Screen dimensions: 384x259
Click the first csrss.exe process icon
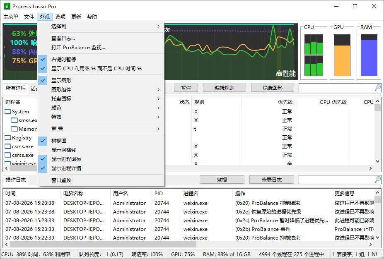pos(8,146)
